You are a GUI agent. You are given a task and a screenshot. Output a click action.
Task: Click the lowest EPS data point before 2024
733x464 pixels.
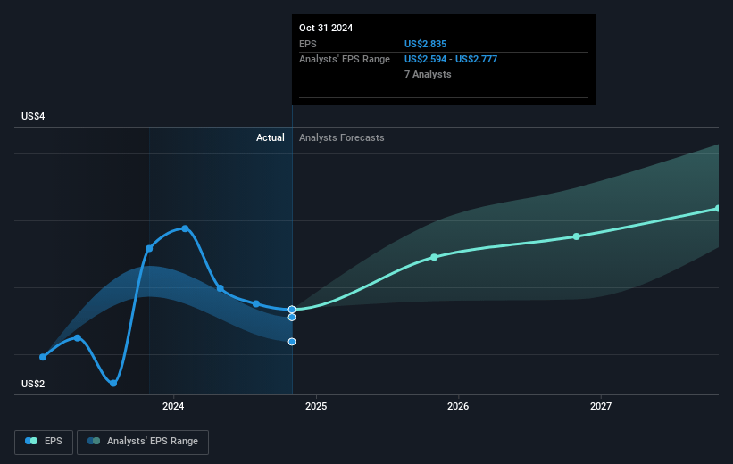click(113, 383)
